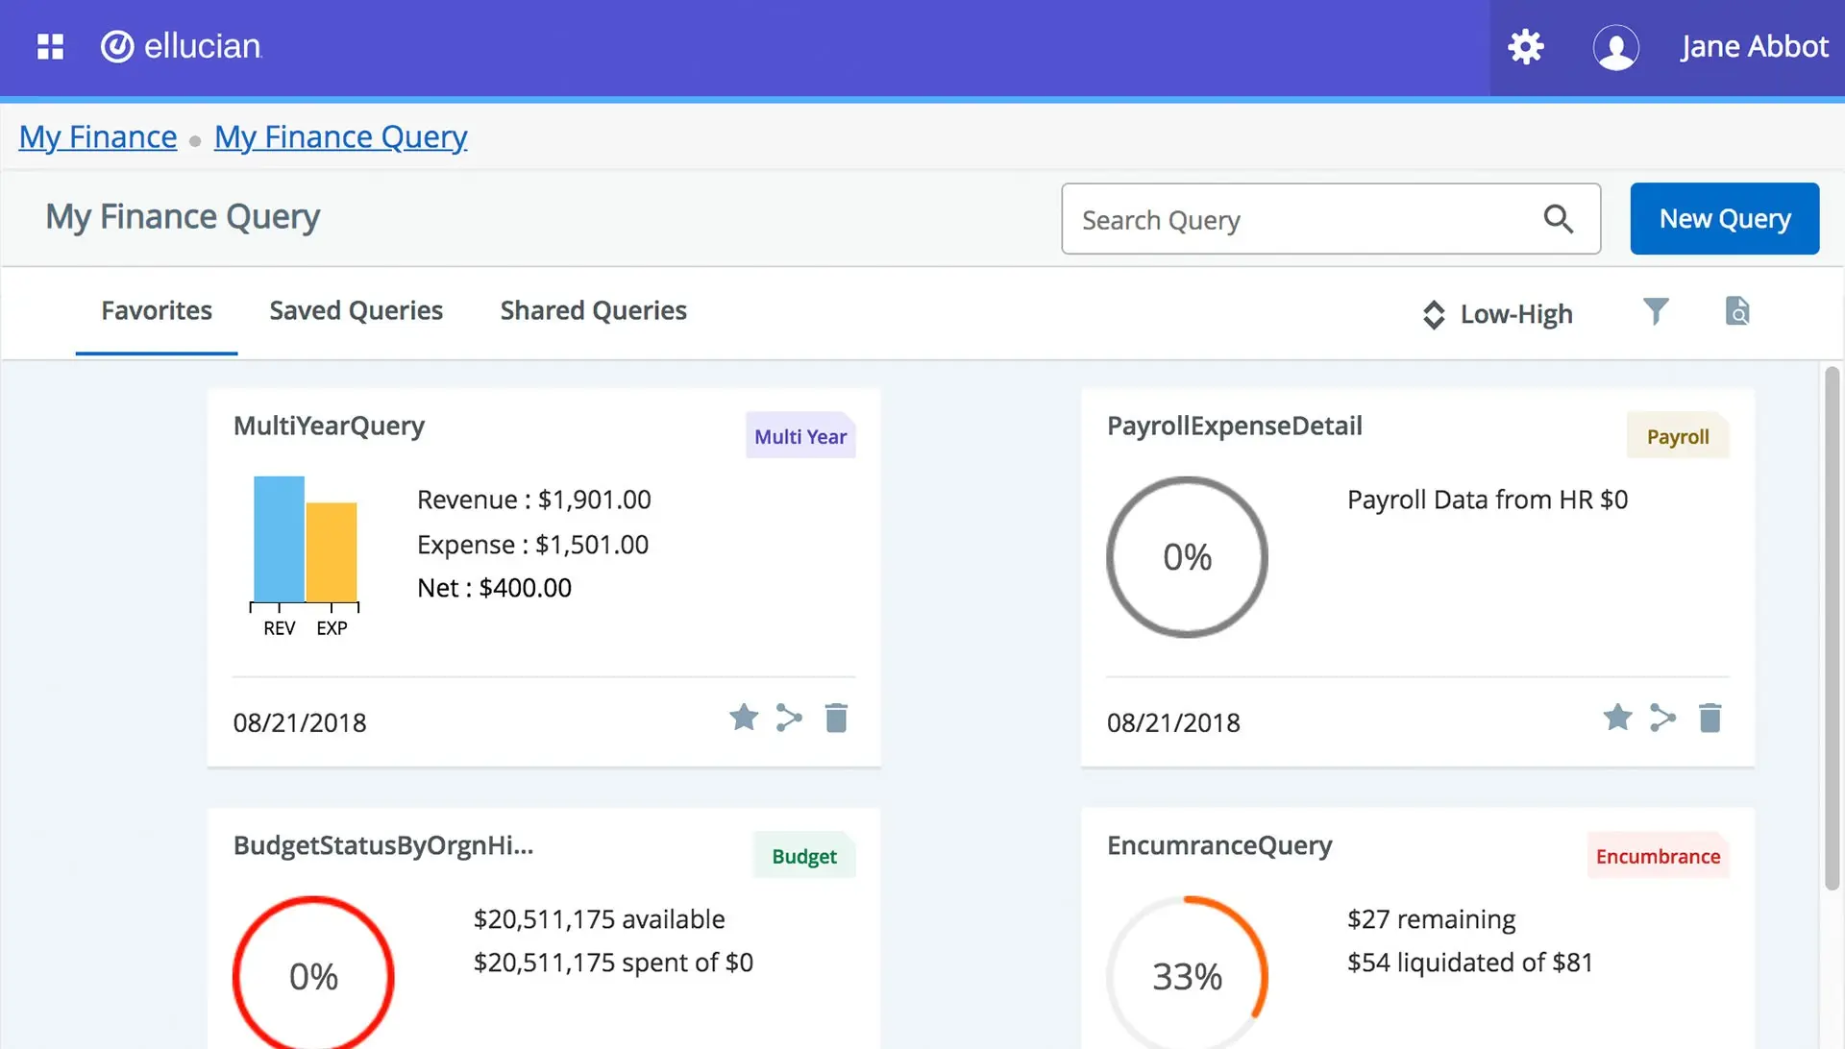Screen dimensions: 1845x1049
Task: Click Jane Abbot profile avatar
Action: [1615, 47]
